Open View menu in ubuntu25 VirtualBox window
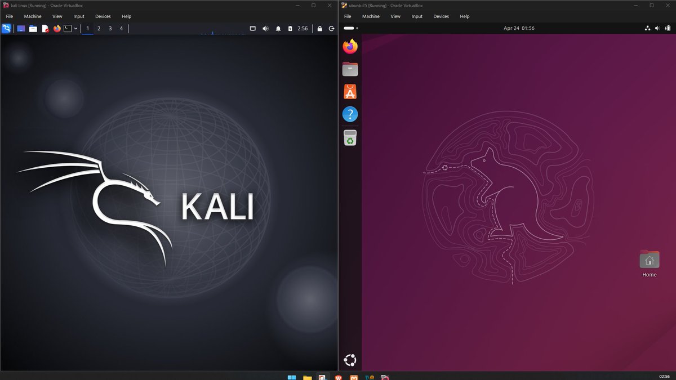Image resolution: width=676 pixels, height=380 pixels. [395, 16]
